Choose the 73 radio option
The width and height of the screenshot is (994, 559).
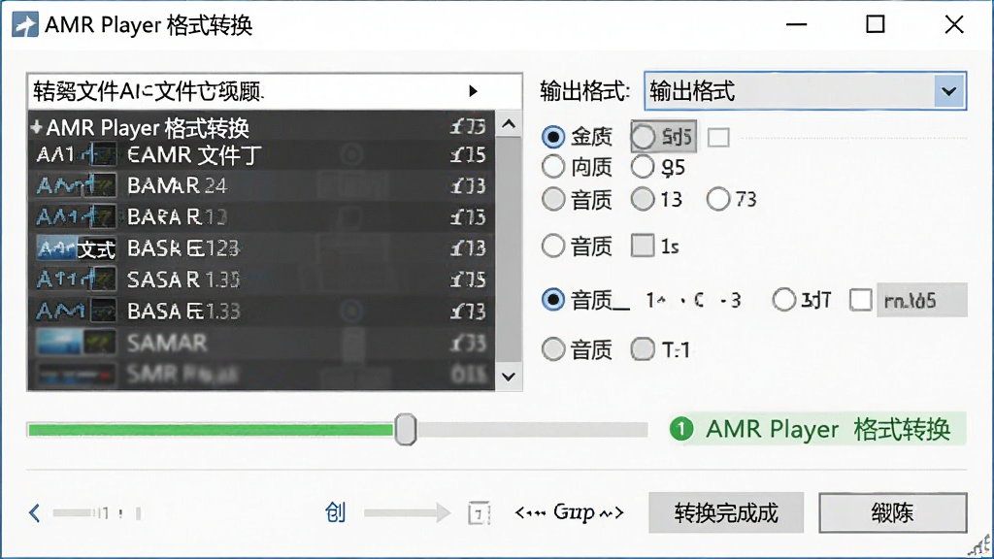(x=718, y=199)
